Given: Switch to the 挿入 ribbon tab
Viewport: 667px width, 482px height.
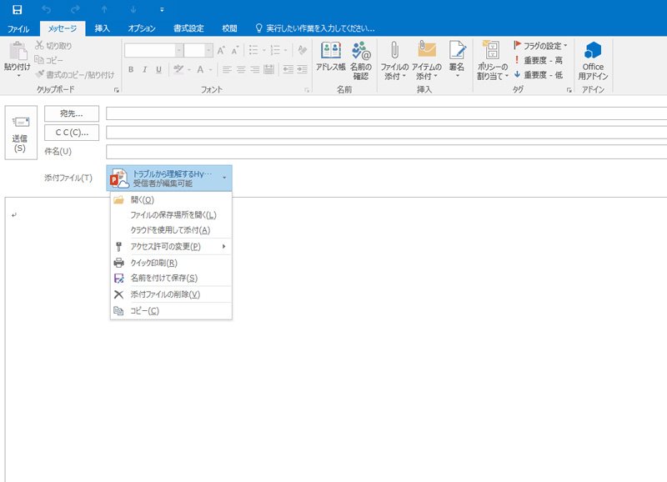Looking at the screenshot, I should tap(102, 28).
